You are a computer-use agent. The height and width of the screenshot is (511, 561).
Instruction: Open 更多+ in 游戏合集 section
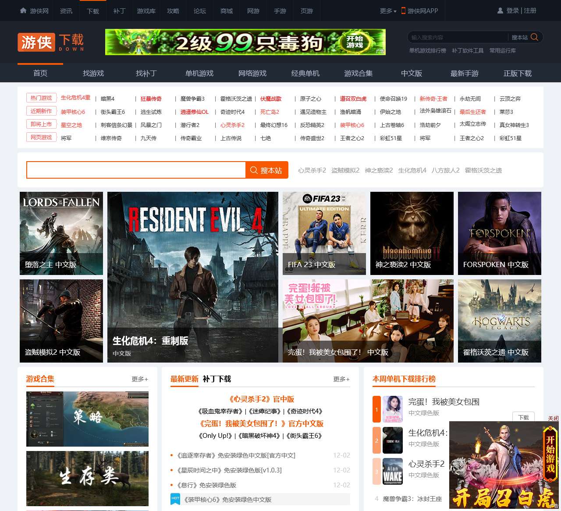(140, 379)
